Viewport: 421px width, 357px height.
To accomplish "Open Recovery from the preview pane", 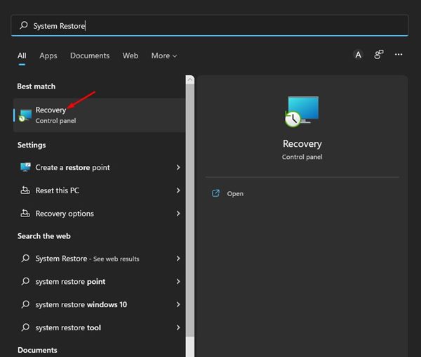I will (x=235, y=193).
